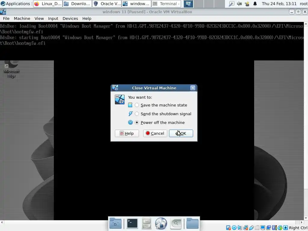This screenshot has width=308, height=231.
Task: Click the vertical scrollbar down arrow
Action: pos(306,218)
